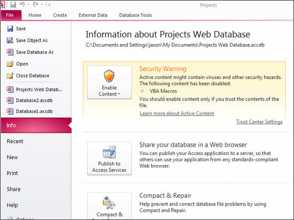Viewport: 294px width, 220px height.
Task: Select the Print backstage section
Action: pyautogui.click(x=12, y=173)
